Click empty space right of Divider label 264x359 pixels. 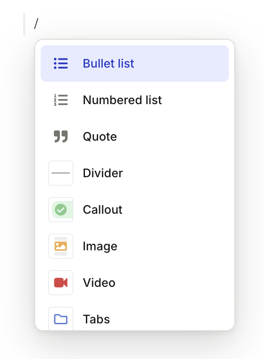click(176, 173)
